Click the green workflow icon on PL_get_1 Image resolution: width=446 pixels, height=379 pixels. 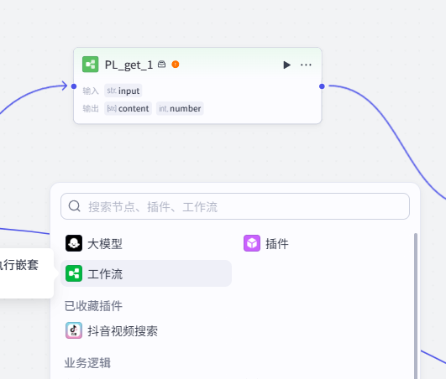pos(91,65)
